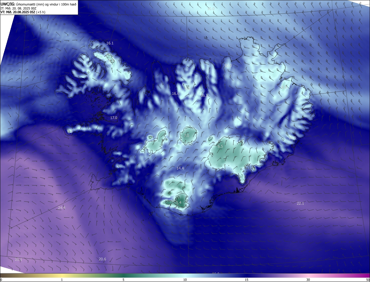The image size is (370, 282).
Task: Click the map title 'UWC/IG: Úrkomumætti (mm) og vindur'
Action: [x=39, y=4]
